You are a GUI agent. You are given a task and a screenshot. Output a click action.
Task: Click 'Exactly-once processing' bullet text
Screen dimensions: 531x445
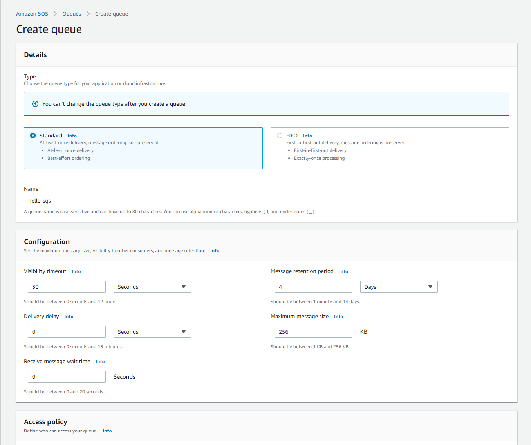(320, 158)
